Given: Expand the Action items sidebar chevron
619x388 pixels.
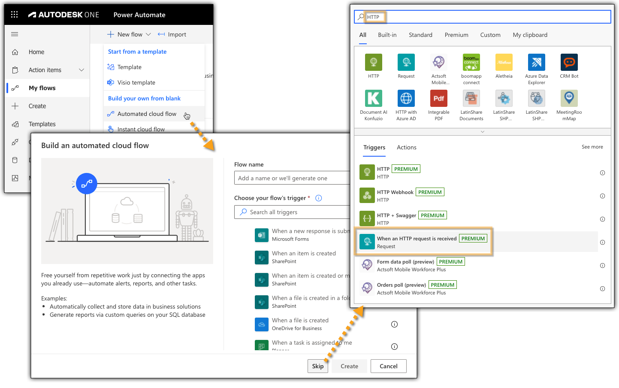Looking at the screenshot, I should click(x=82, y=70).
